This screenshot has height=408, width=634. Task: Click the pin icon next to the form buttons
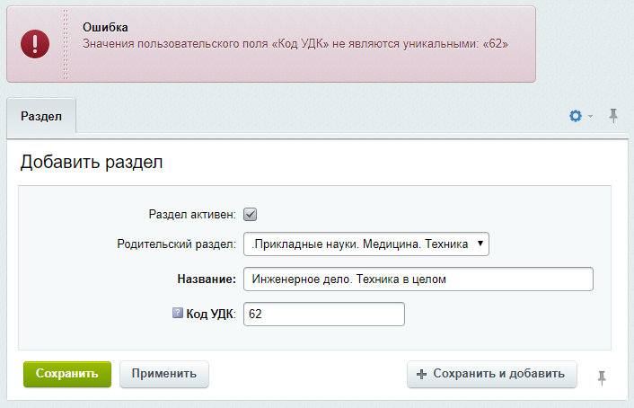click(602, 378)
